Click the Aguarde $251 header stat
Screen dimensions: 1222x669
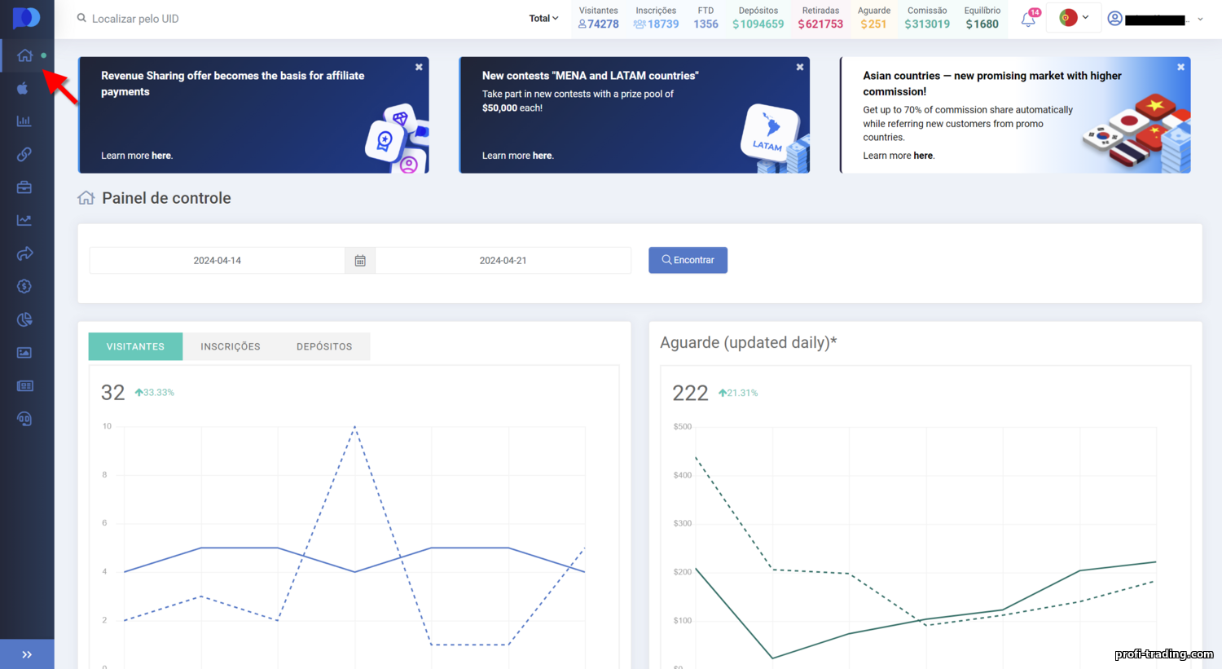click(873, 18)
